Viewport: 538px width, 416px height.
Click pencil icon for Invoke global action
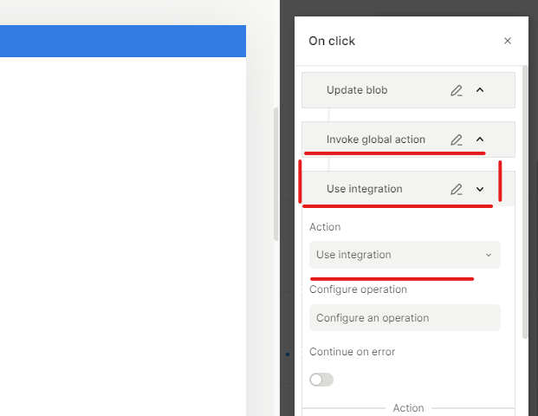click(x=457, y=140)
